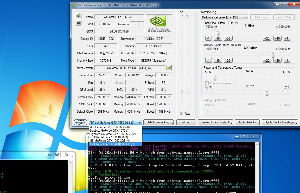Screen dimensions: 300x193
Task: Click Memory Clock Offset +1 button
Action: pos(287,60)
